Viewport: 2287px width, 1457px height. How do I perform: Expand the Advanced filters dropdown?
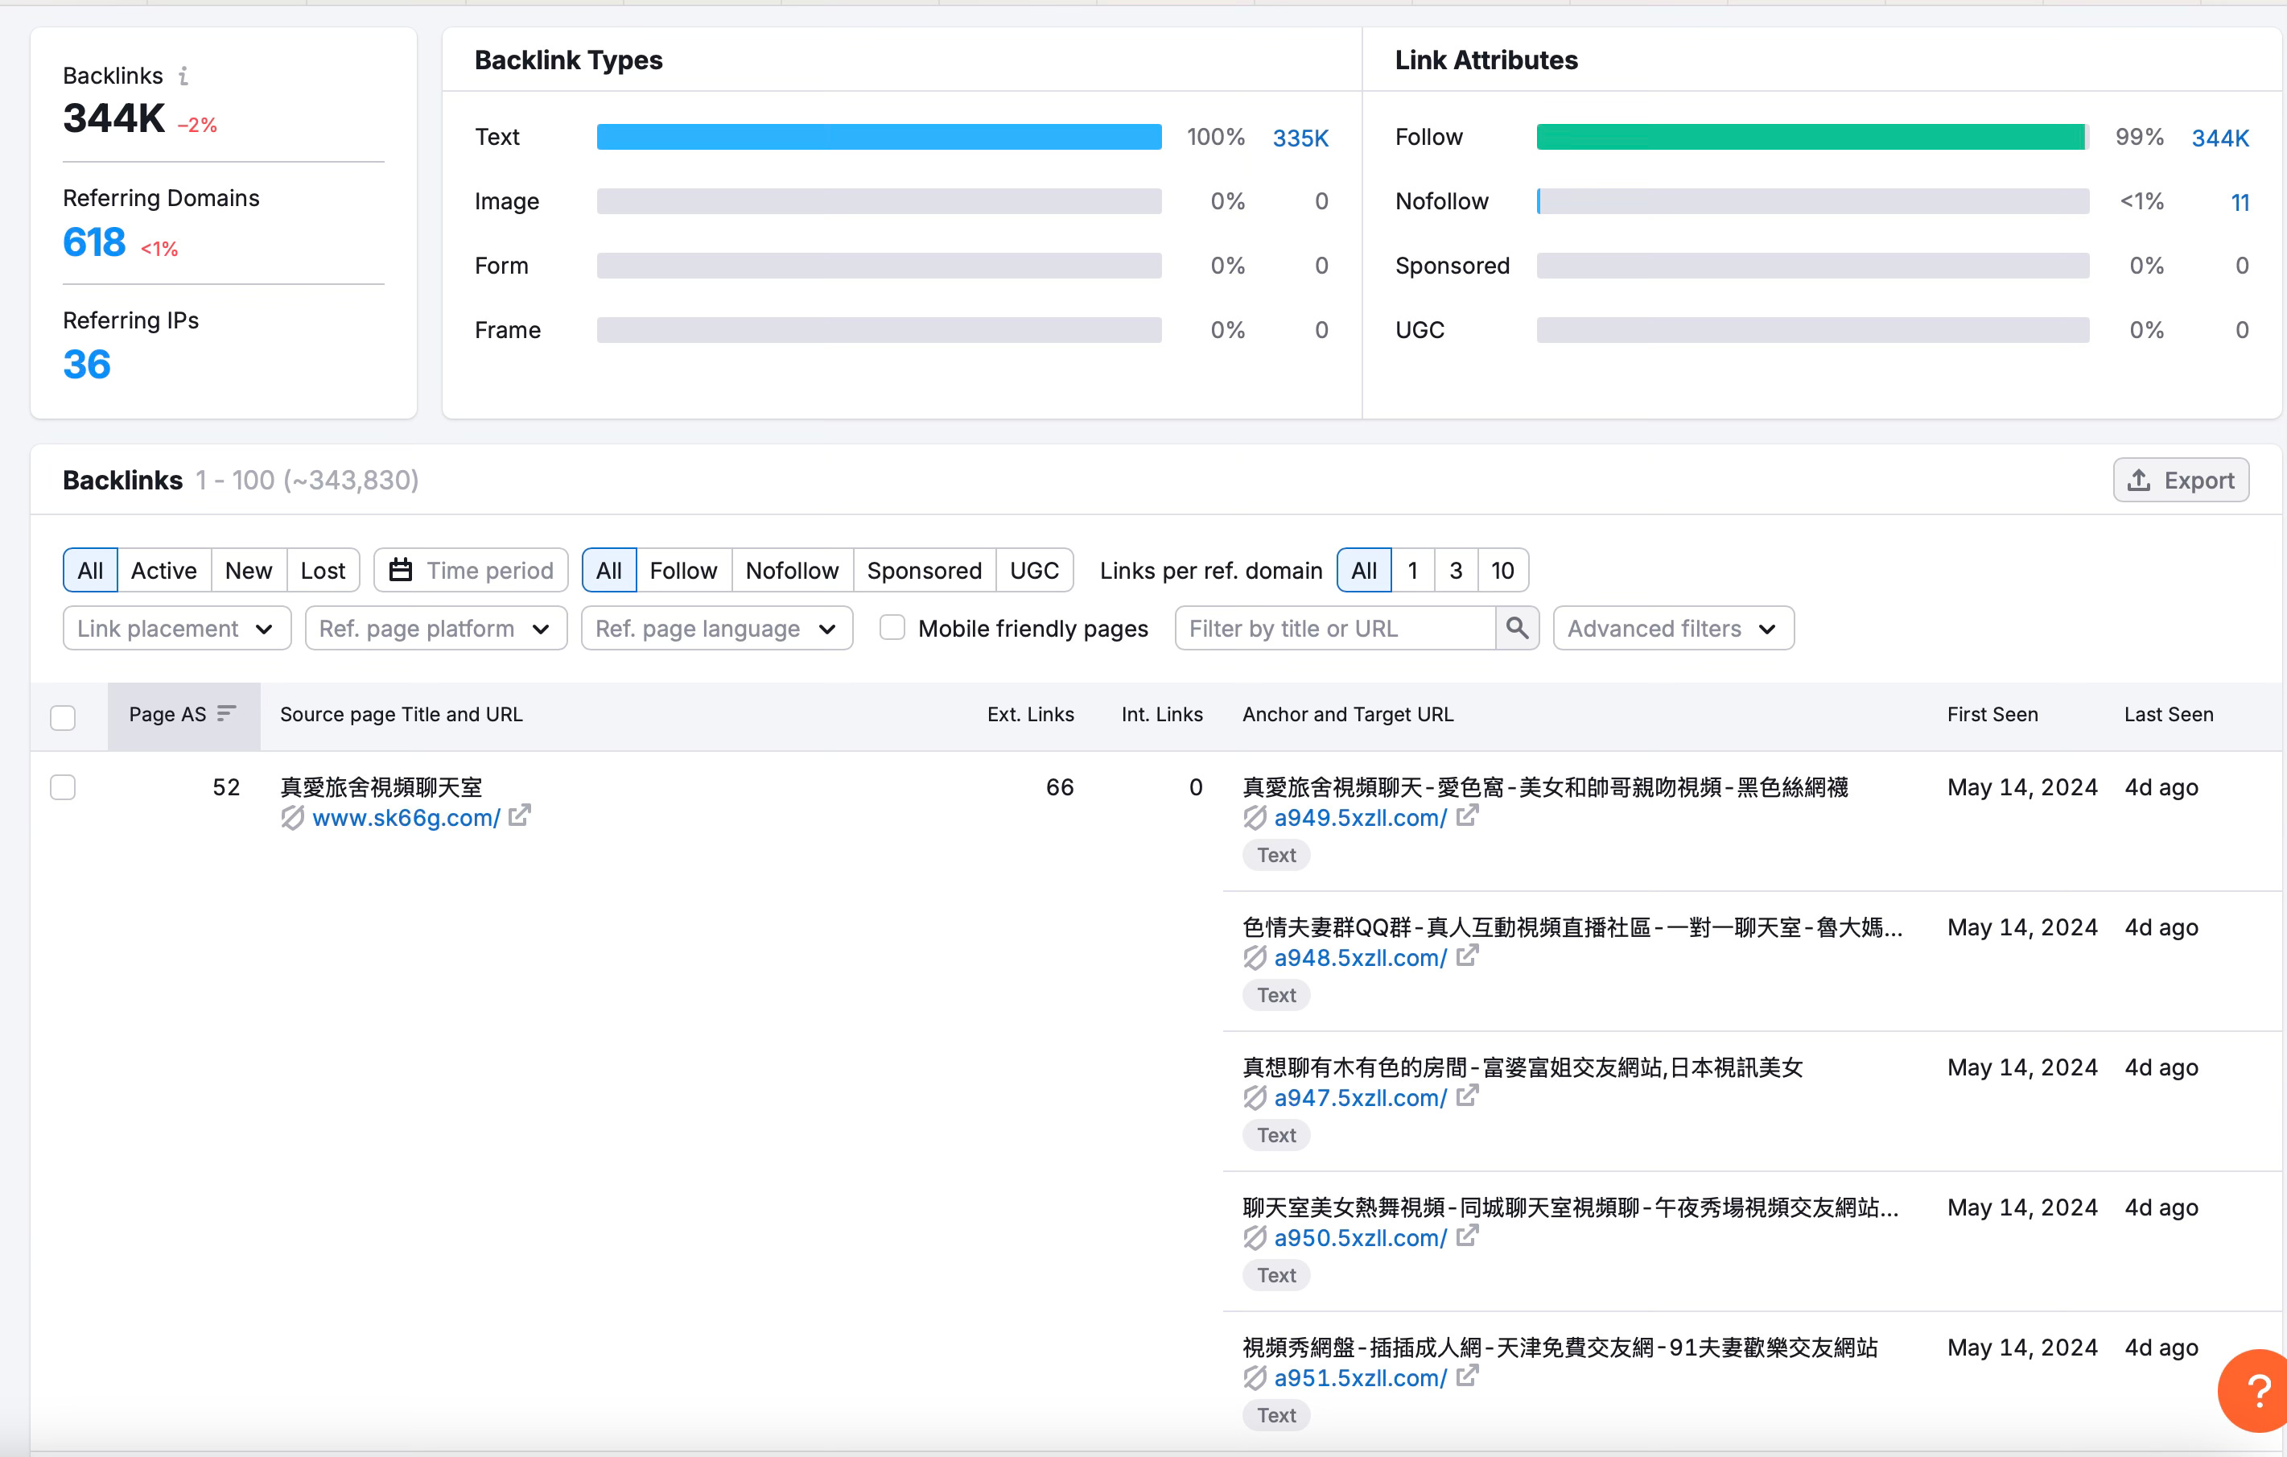coord(1672,628)
